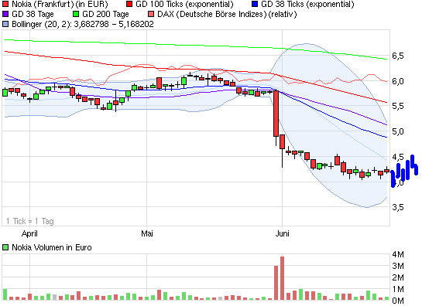Click the 4M volume axis label
422x306 pixels.
click(398, 254)
